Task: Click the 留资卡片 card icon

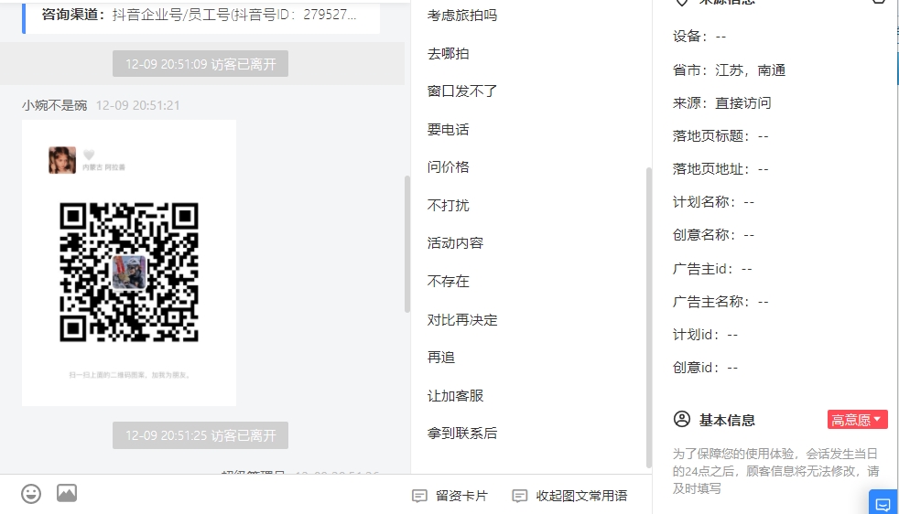Action: click(x=419, y=496)
